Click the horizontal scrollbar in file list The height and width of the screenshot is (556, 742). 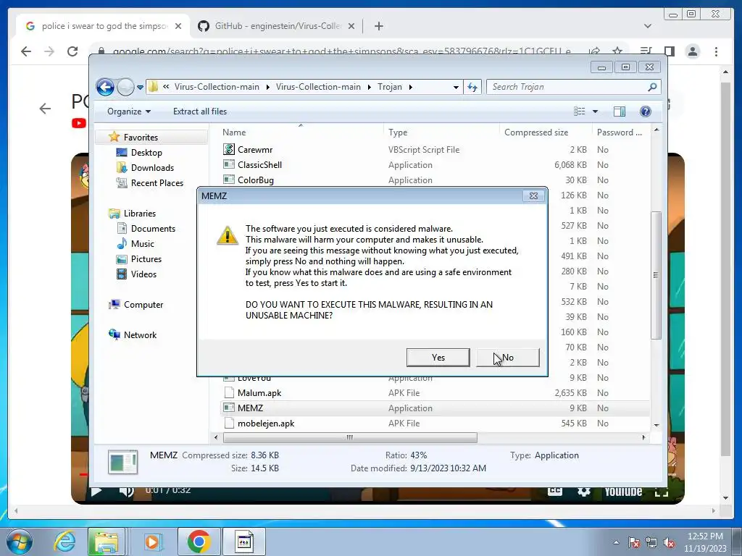(350, 437)
